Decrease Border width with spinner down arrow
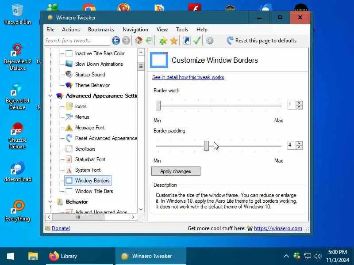 [x=299, y=107]
